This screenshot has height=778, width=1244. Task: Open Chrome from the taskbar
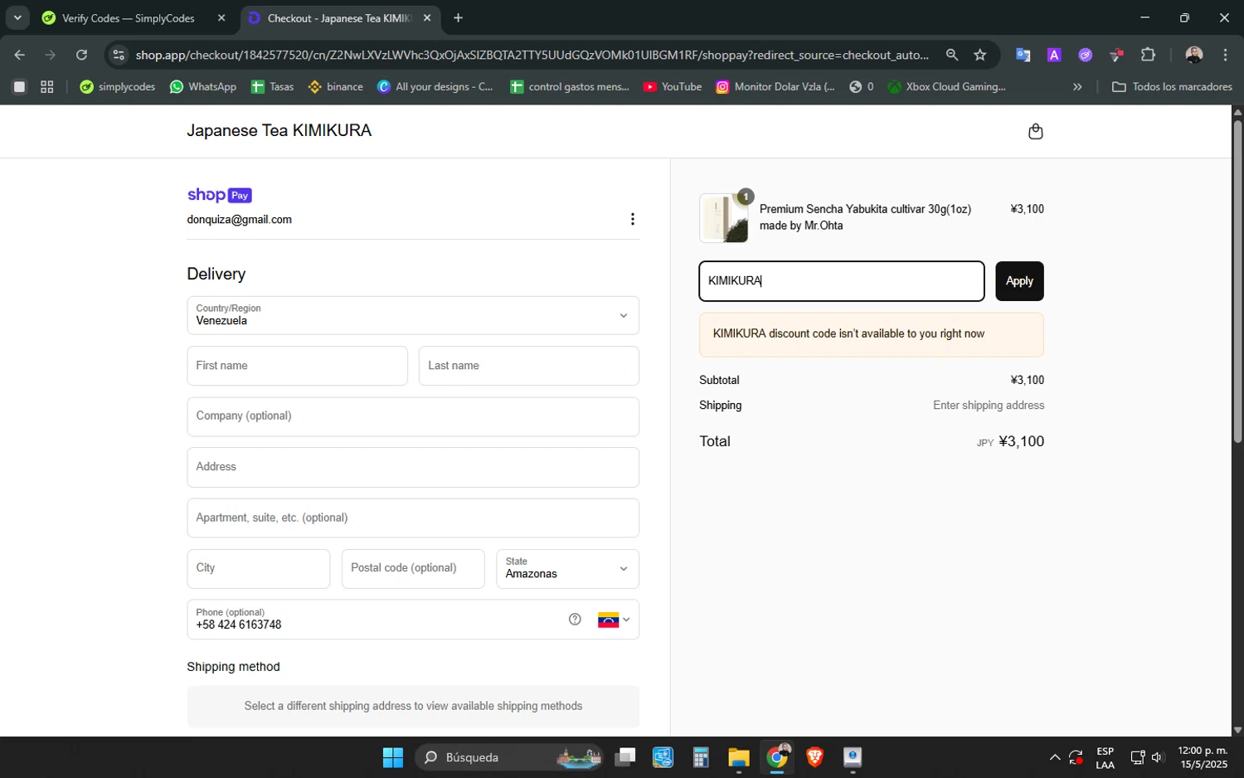777,757
